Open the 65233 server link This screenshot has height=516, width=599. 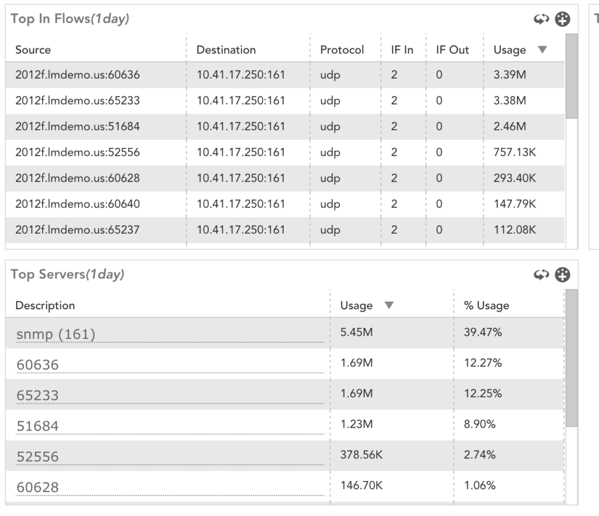coord(37,396)
